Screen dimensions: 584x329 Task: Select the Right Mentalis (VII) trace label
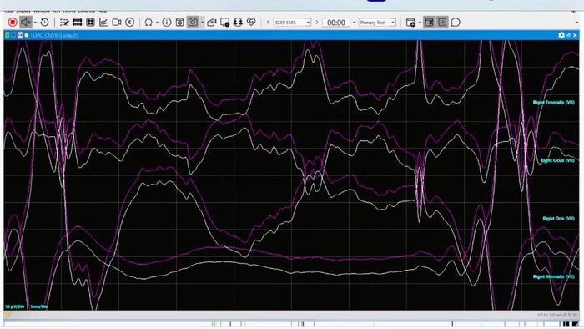(553, 276)
